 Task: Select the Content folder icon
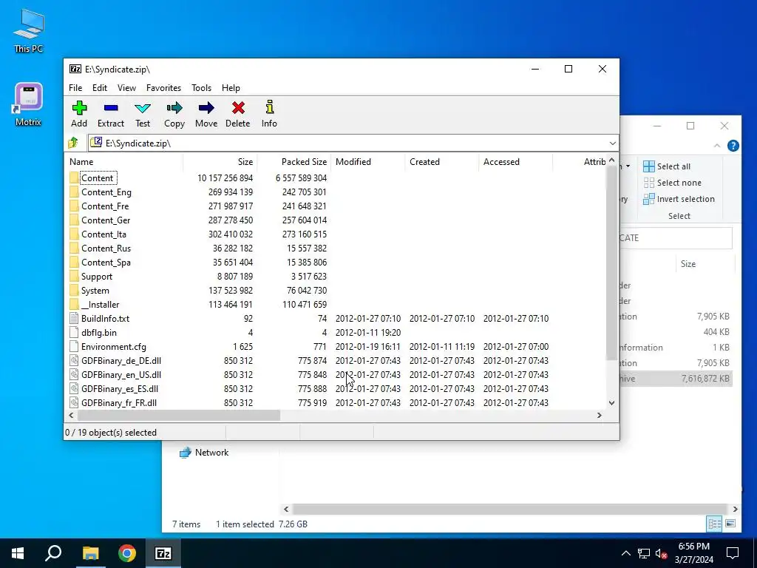point(73,177)
